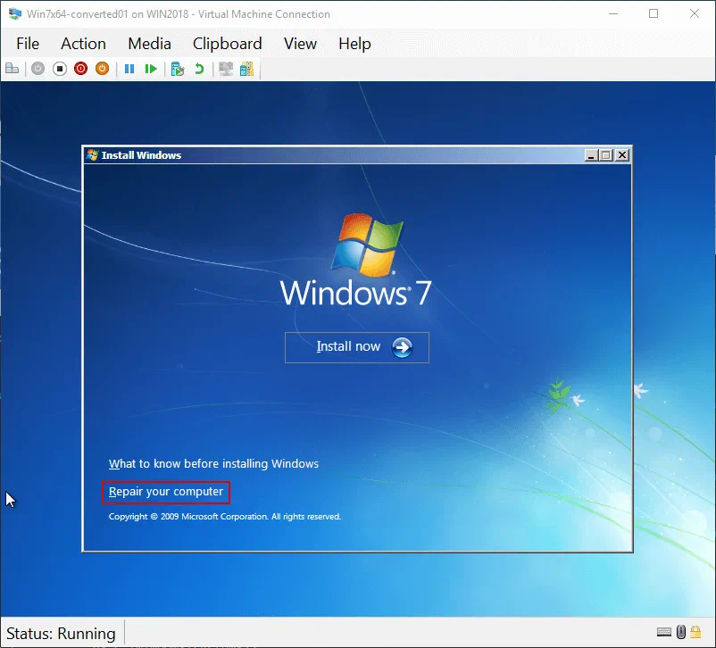Click the lock icon in the status bar
The width and height of the screenshot is (716, 648).
click(695, 632)
